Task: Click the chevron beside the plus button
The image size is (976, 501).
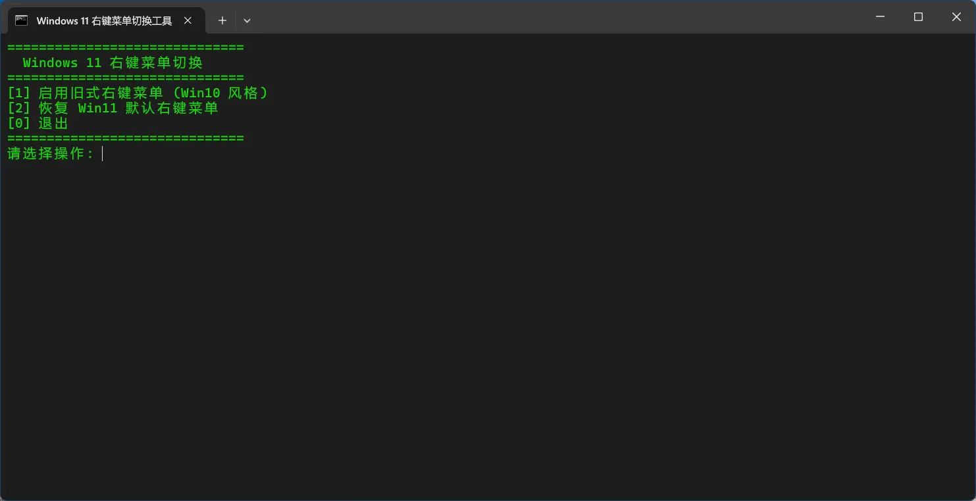Action: tap(247, 20)
